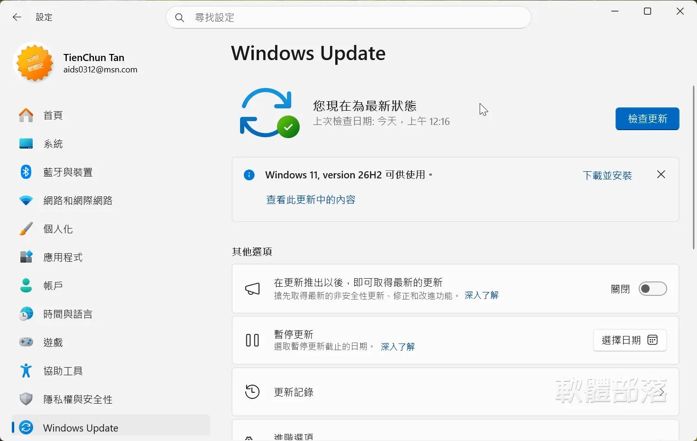Click 深入了解 under 暫停更新

pos(398,347)
